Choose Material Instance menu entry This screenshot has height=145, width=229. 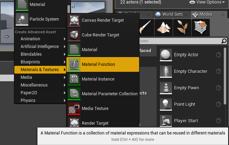[103, 79]
